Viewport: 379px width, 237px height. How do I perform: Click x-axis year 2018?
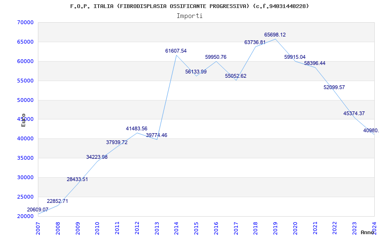pyautogui.click(x=256, y=228)
